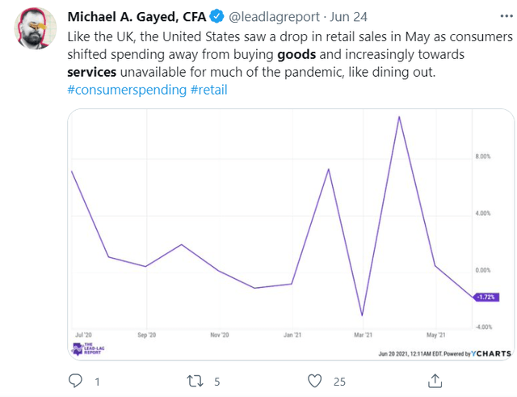Click the Jun 24 tweet timestamp
Screen dimensions: 517x397
pos(348,16)
